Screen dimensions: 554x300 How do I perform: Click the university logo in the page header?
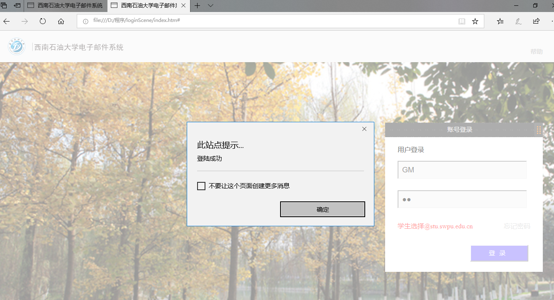(x=17, y=46)
